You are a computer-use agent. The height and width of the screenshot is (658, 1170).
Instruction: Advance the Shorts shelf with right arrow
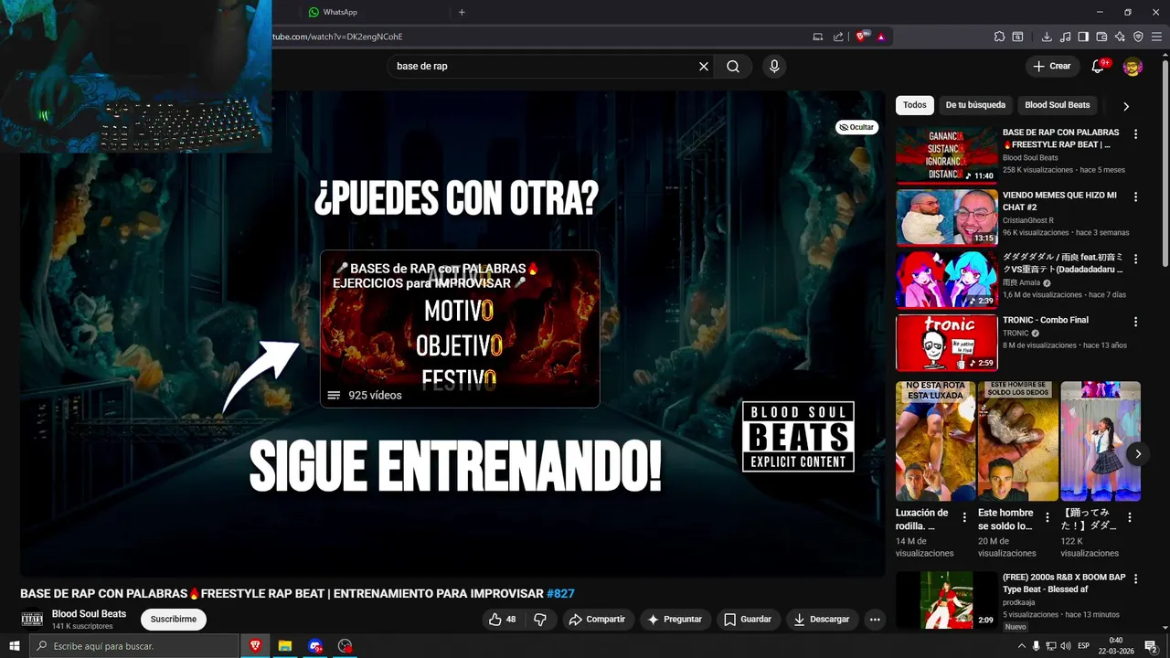pyautogui.click(x=1138, y=453)
